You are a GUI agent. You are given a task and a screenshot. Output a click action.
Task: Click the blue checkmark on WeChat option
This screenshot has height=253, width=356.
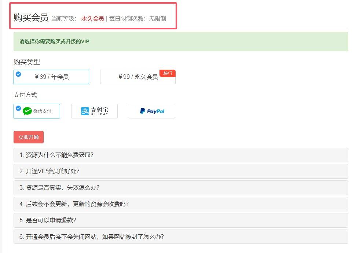(x=18, y=108)
